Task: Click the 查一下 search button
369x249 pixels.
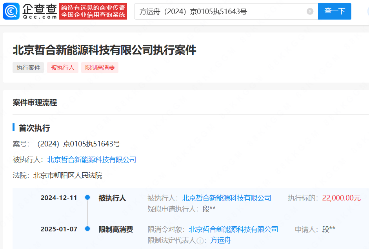Action: click(x=334, y=11)
